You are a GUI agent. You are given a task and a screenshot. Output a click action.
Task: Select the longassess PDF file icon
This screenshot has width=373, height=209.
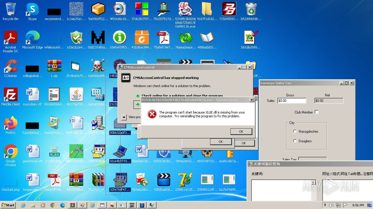[x=32, y=182]
